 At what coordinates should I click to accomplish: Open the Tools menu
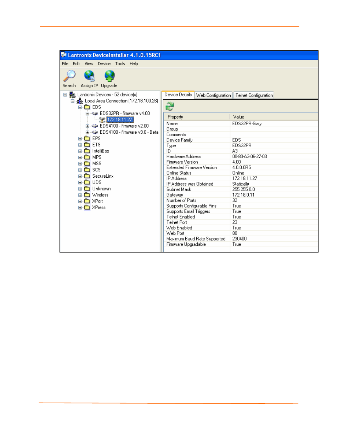tap(120, 64)
